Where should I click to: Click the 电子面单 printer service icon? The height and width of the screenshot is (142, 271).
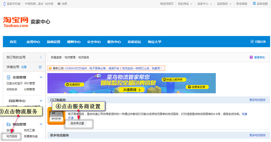56,116
